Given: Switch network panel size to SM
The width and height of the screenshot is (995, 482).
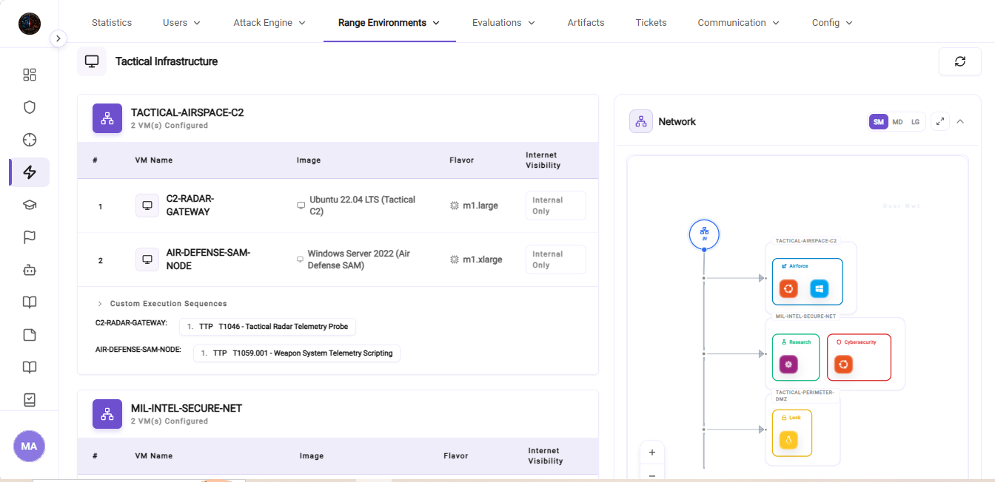Looking at the screenshot, I should (879, 122).
